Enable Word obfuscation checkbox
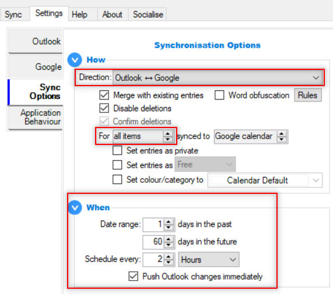Screen dimensions: 333x294 (x=219, y=95)
